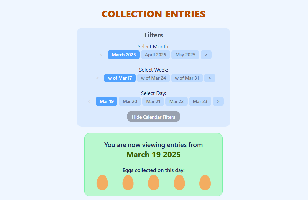Select week of Mar 17
Viewport: 308px width, 200px height.
(x=120, y=78)
